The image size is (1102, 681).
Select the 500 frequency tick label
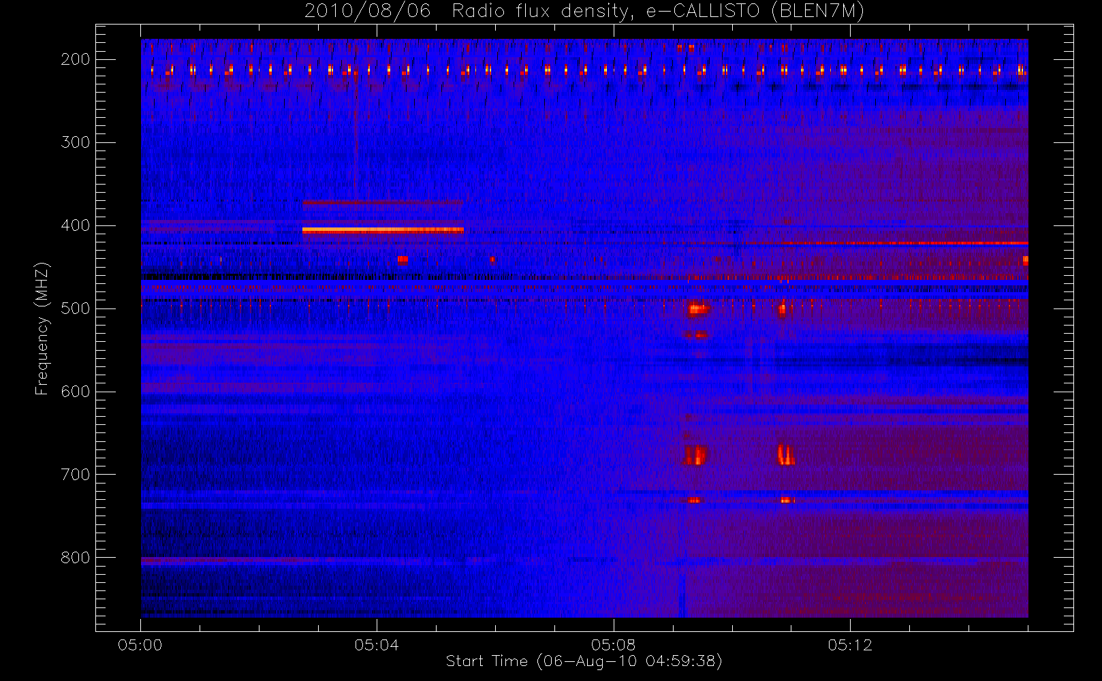[x=76, y=308]
